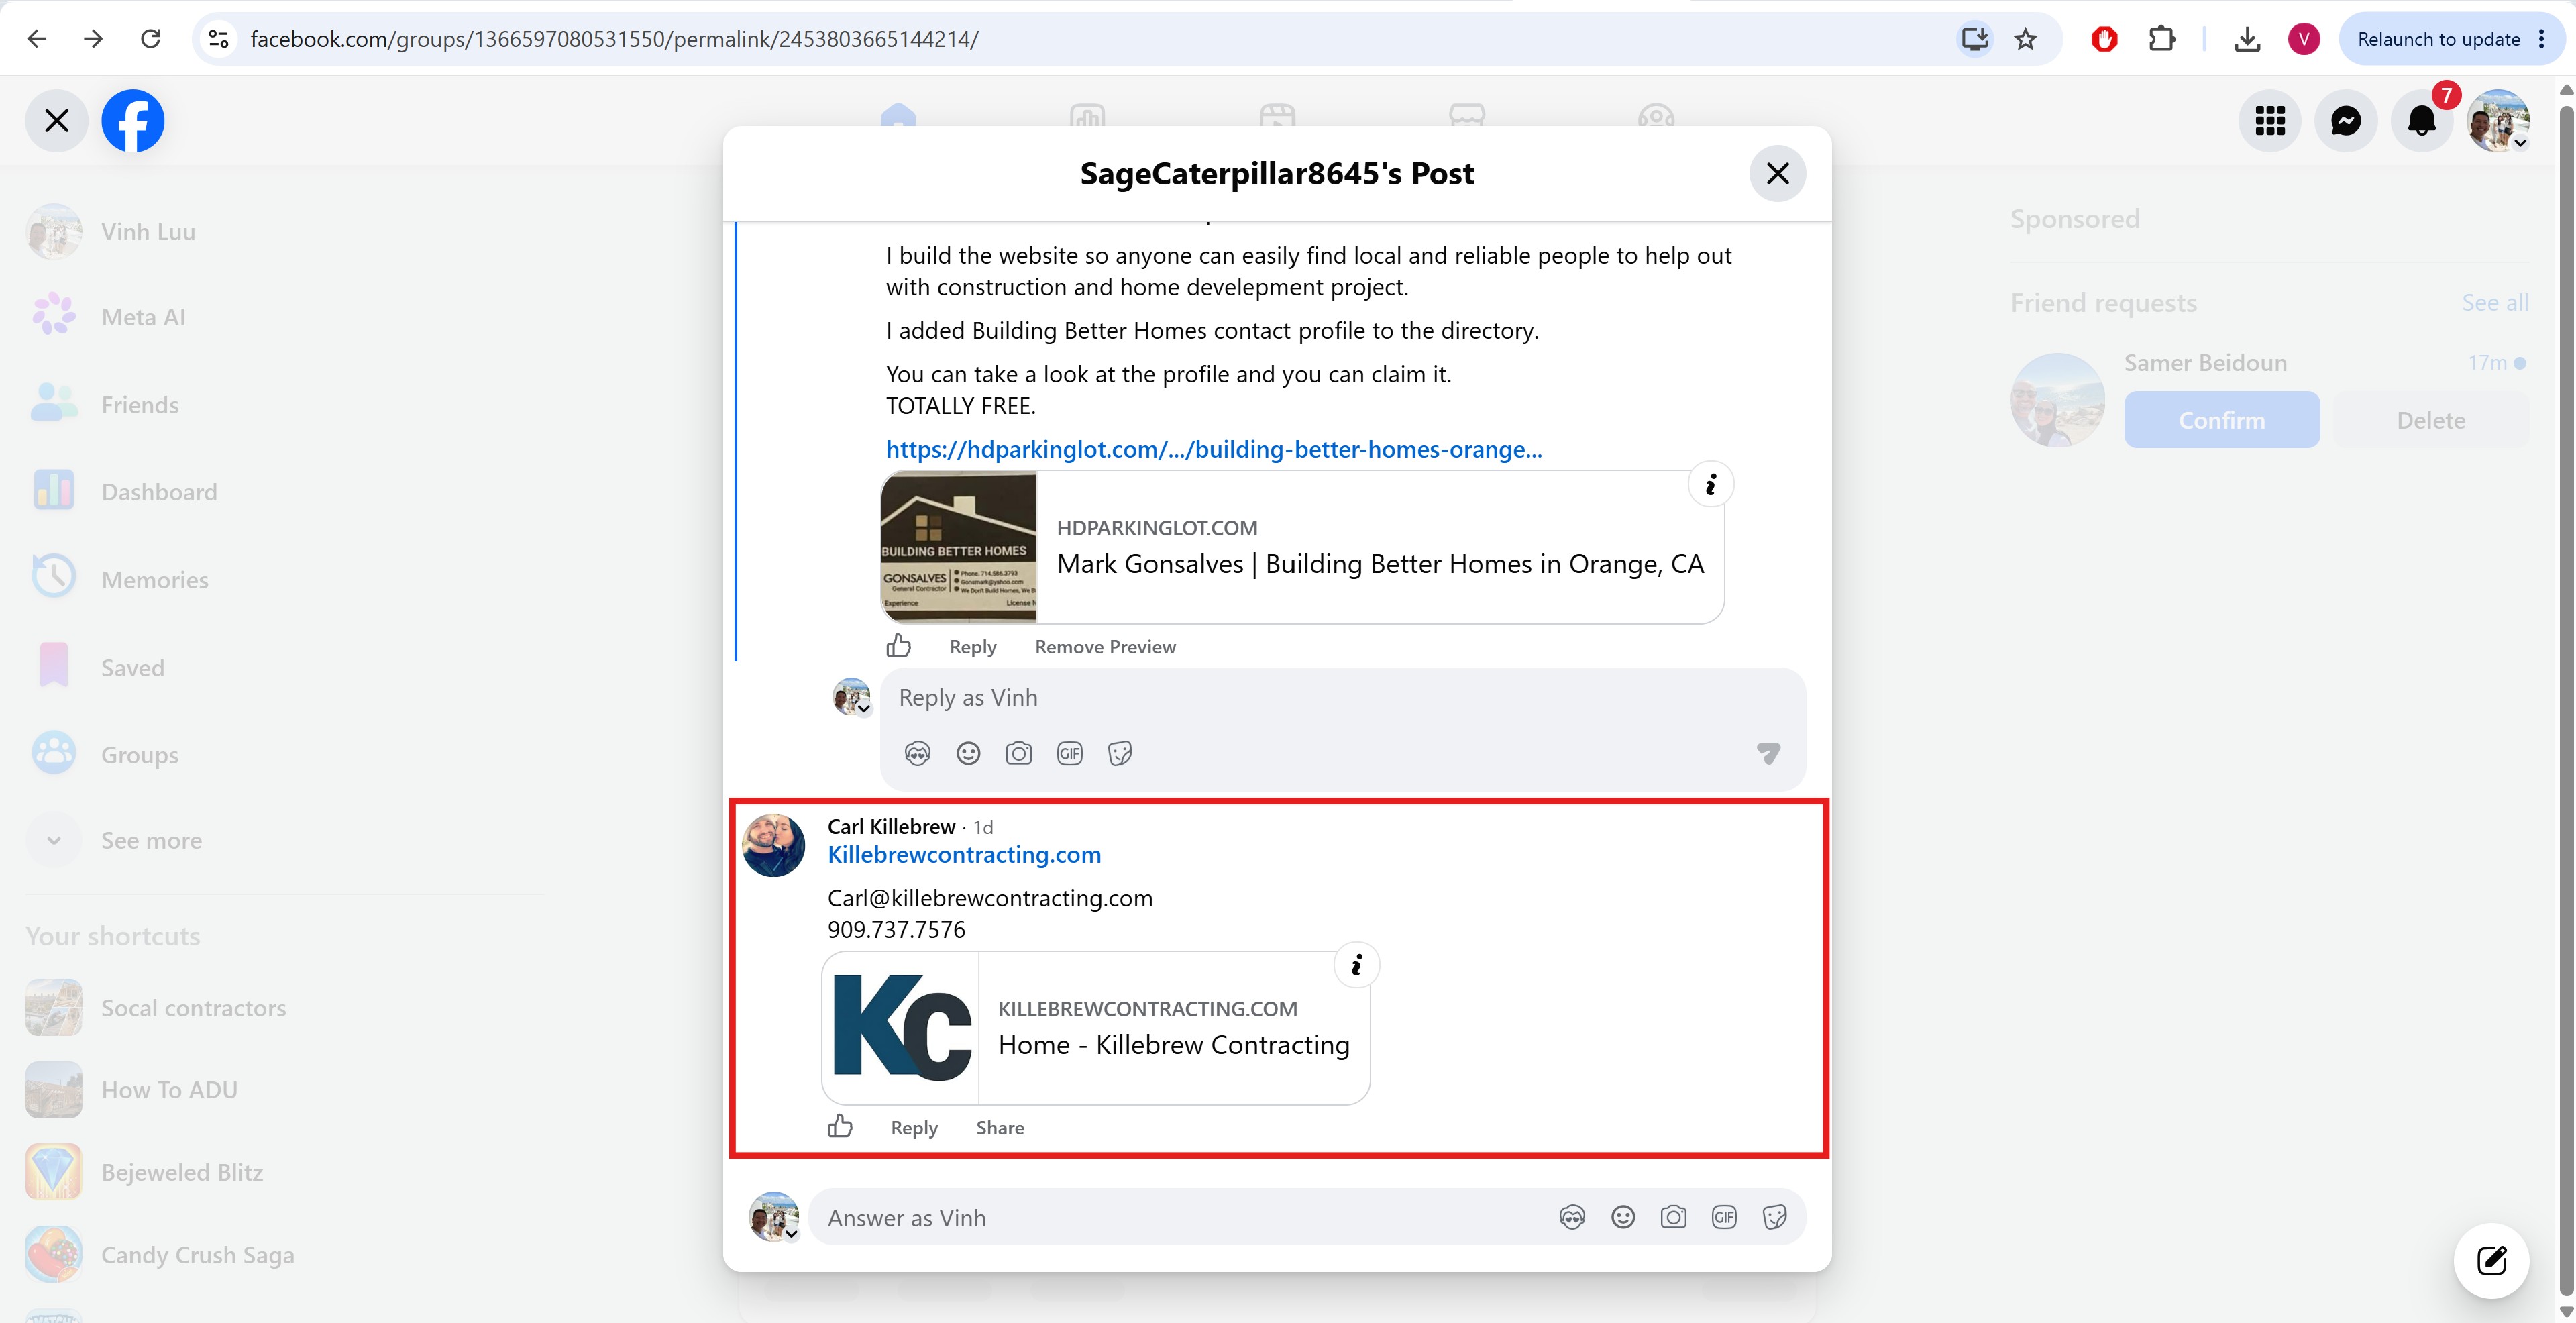Viewport: 2576px width, 1323px height.
Task: Insert sticker in reply box
Action: pyautogui.click(x=1120, y=754)
